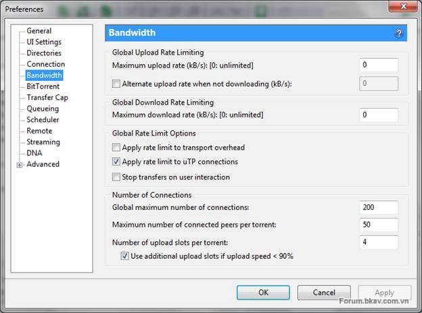Viewport: 422px width, 313px height.
Task: Go to the Directories section
Action: click(x=44, y=53)
